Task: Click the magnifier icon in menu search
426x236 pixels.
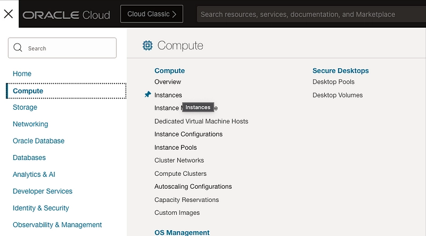Action: click(18, 47)
